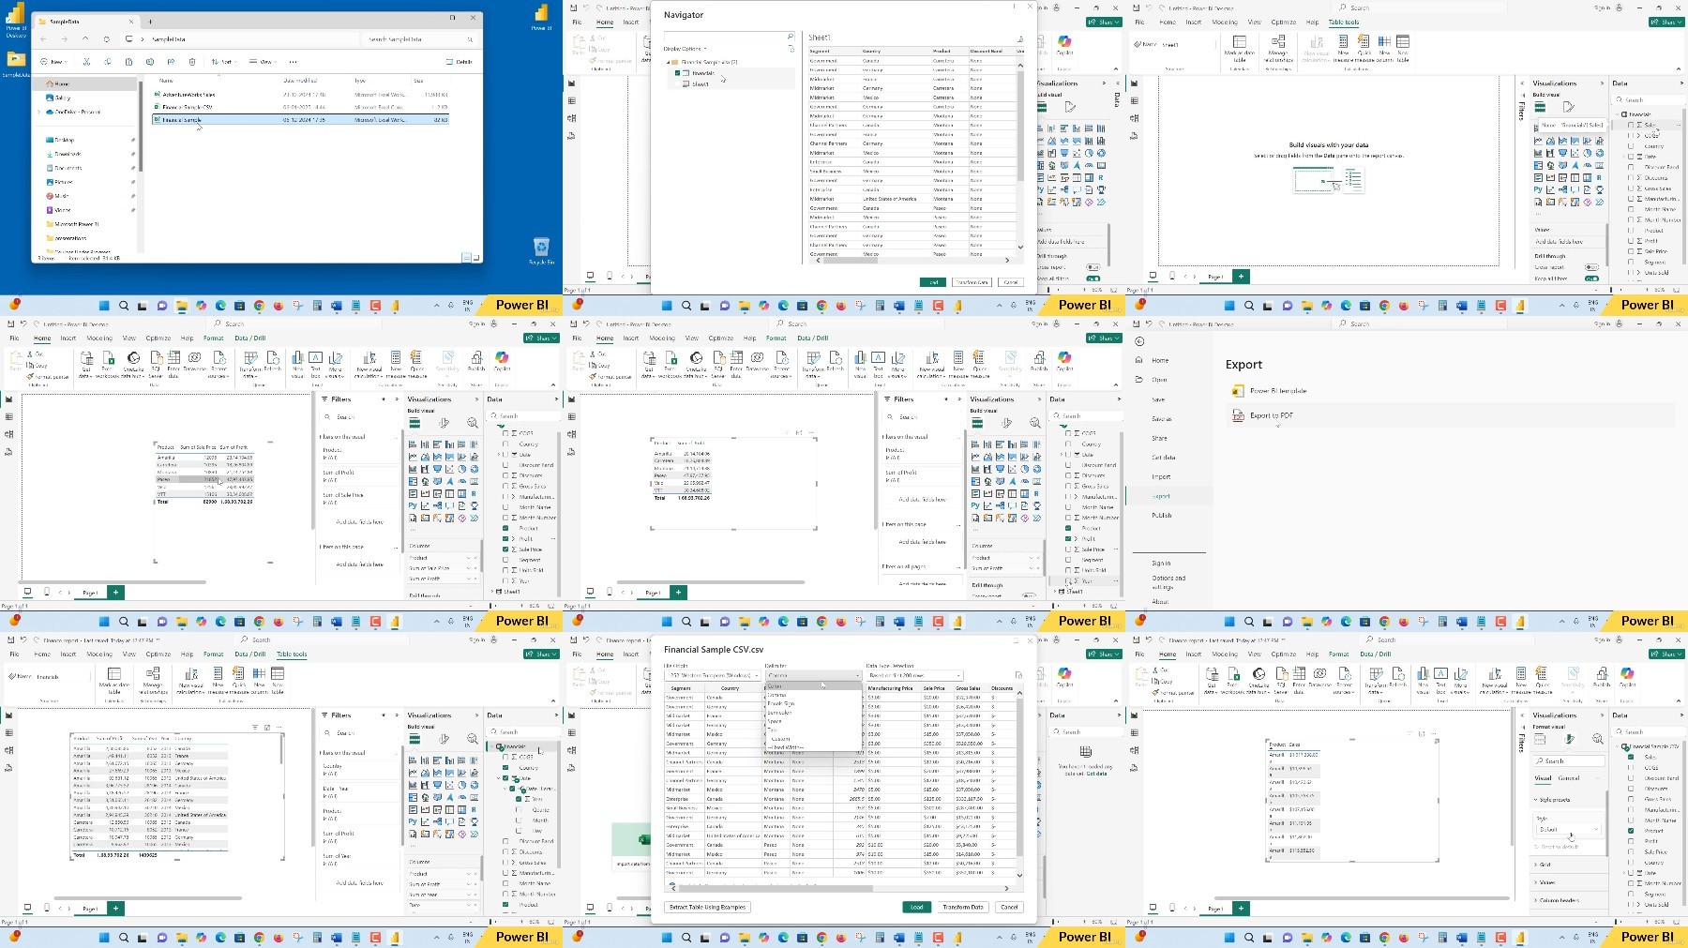Viewport: 1688px width, 948px height.
Task: Check the Sheet1 box in Navigator
Action: [x=677, y=84]
